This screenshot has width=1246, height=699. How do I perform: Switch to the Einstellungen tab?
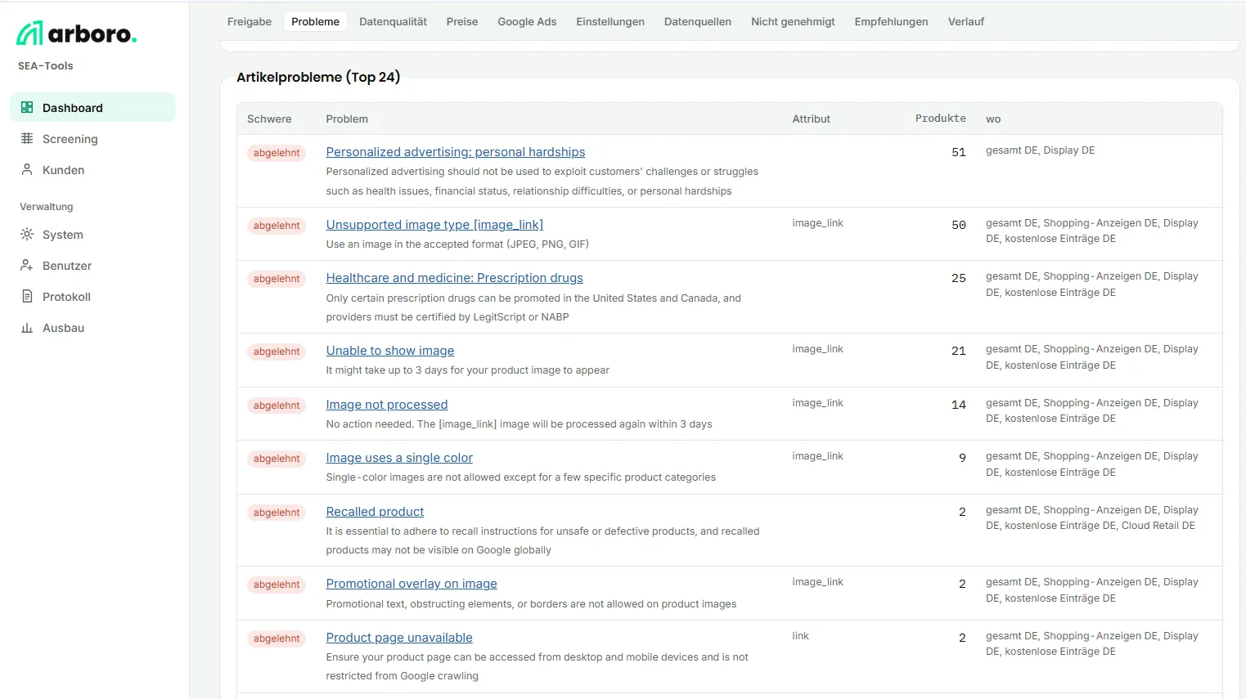[x=610, y=21]
